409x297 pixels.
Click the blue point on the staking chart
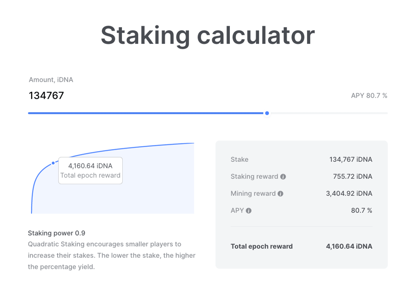pyautogui.click(x=53, y=163)
